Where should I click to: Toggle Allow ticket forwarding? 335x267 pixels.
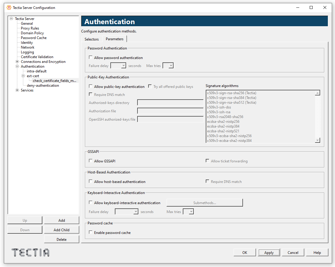point(207,161)
